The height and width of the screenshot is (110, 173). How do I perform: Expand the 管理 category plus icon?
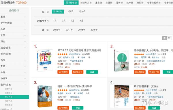(25, 66)
